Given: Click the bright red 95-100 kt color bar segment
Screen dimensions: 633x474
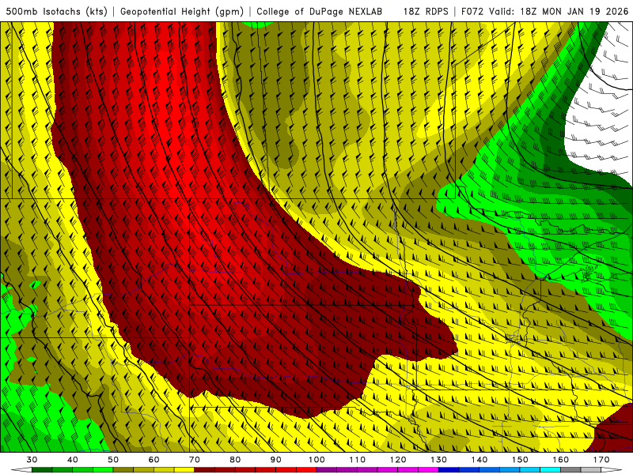Looking at the screenshot, I should [x=306, y=470].
